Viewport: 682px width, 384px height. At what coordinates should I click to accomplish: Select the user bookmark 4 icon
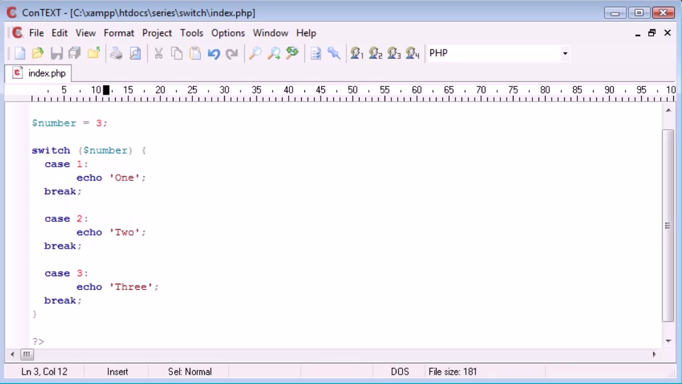tap(411, 53)
